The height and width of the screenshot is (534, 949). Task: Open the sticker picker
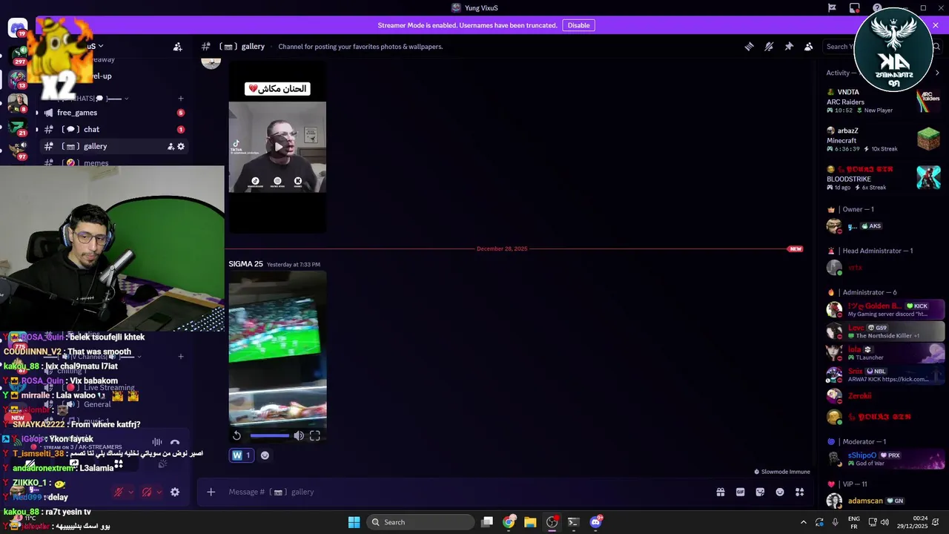pos(760,492)
